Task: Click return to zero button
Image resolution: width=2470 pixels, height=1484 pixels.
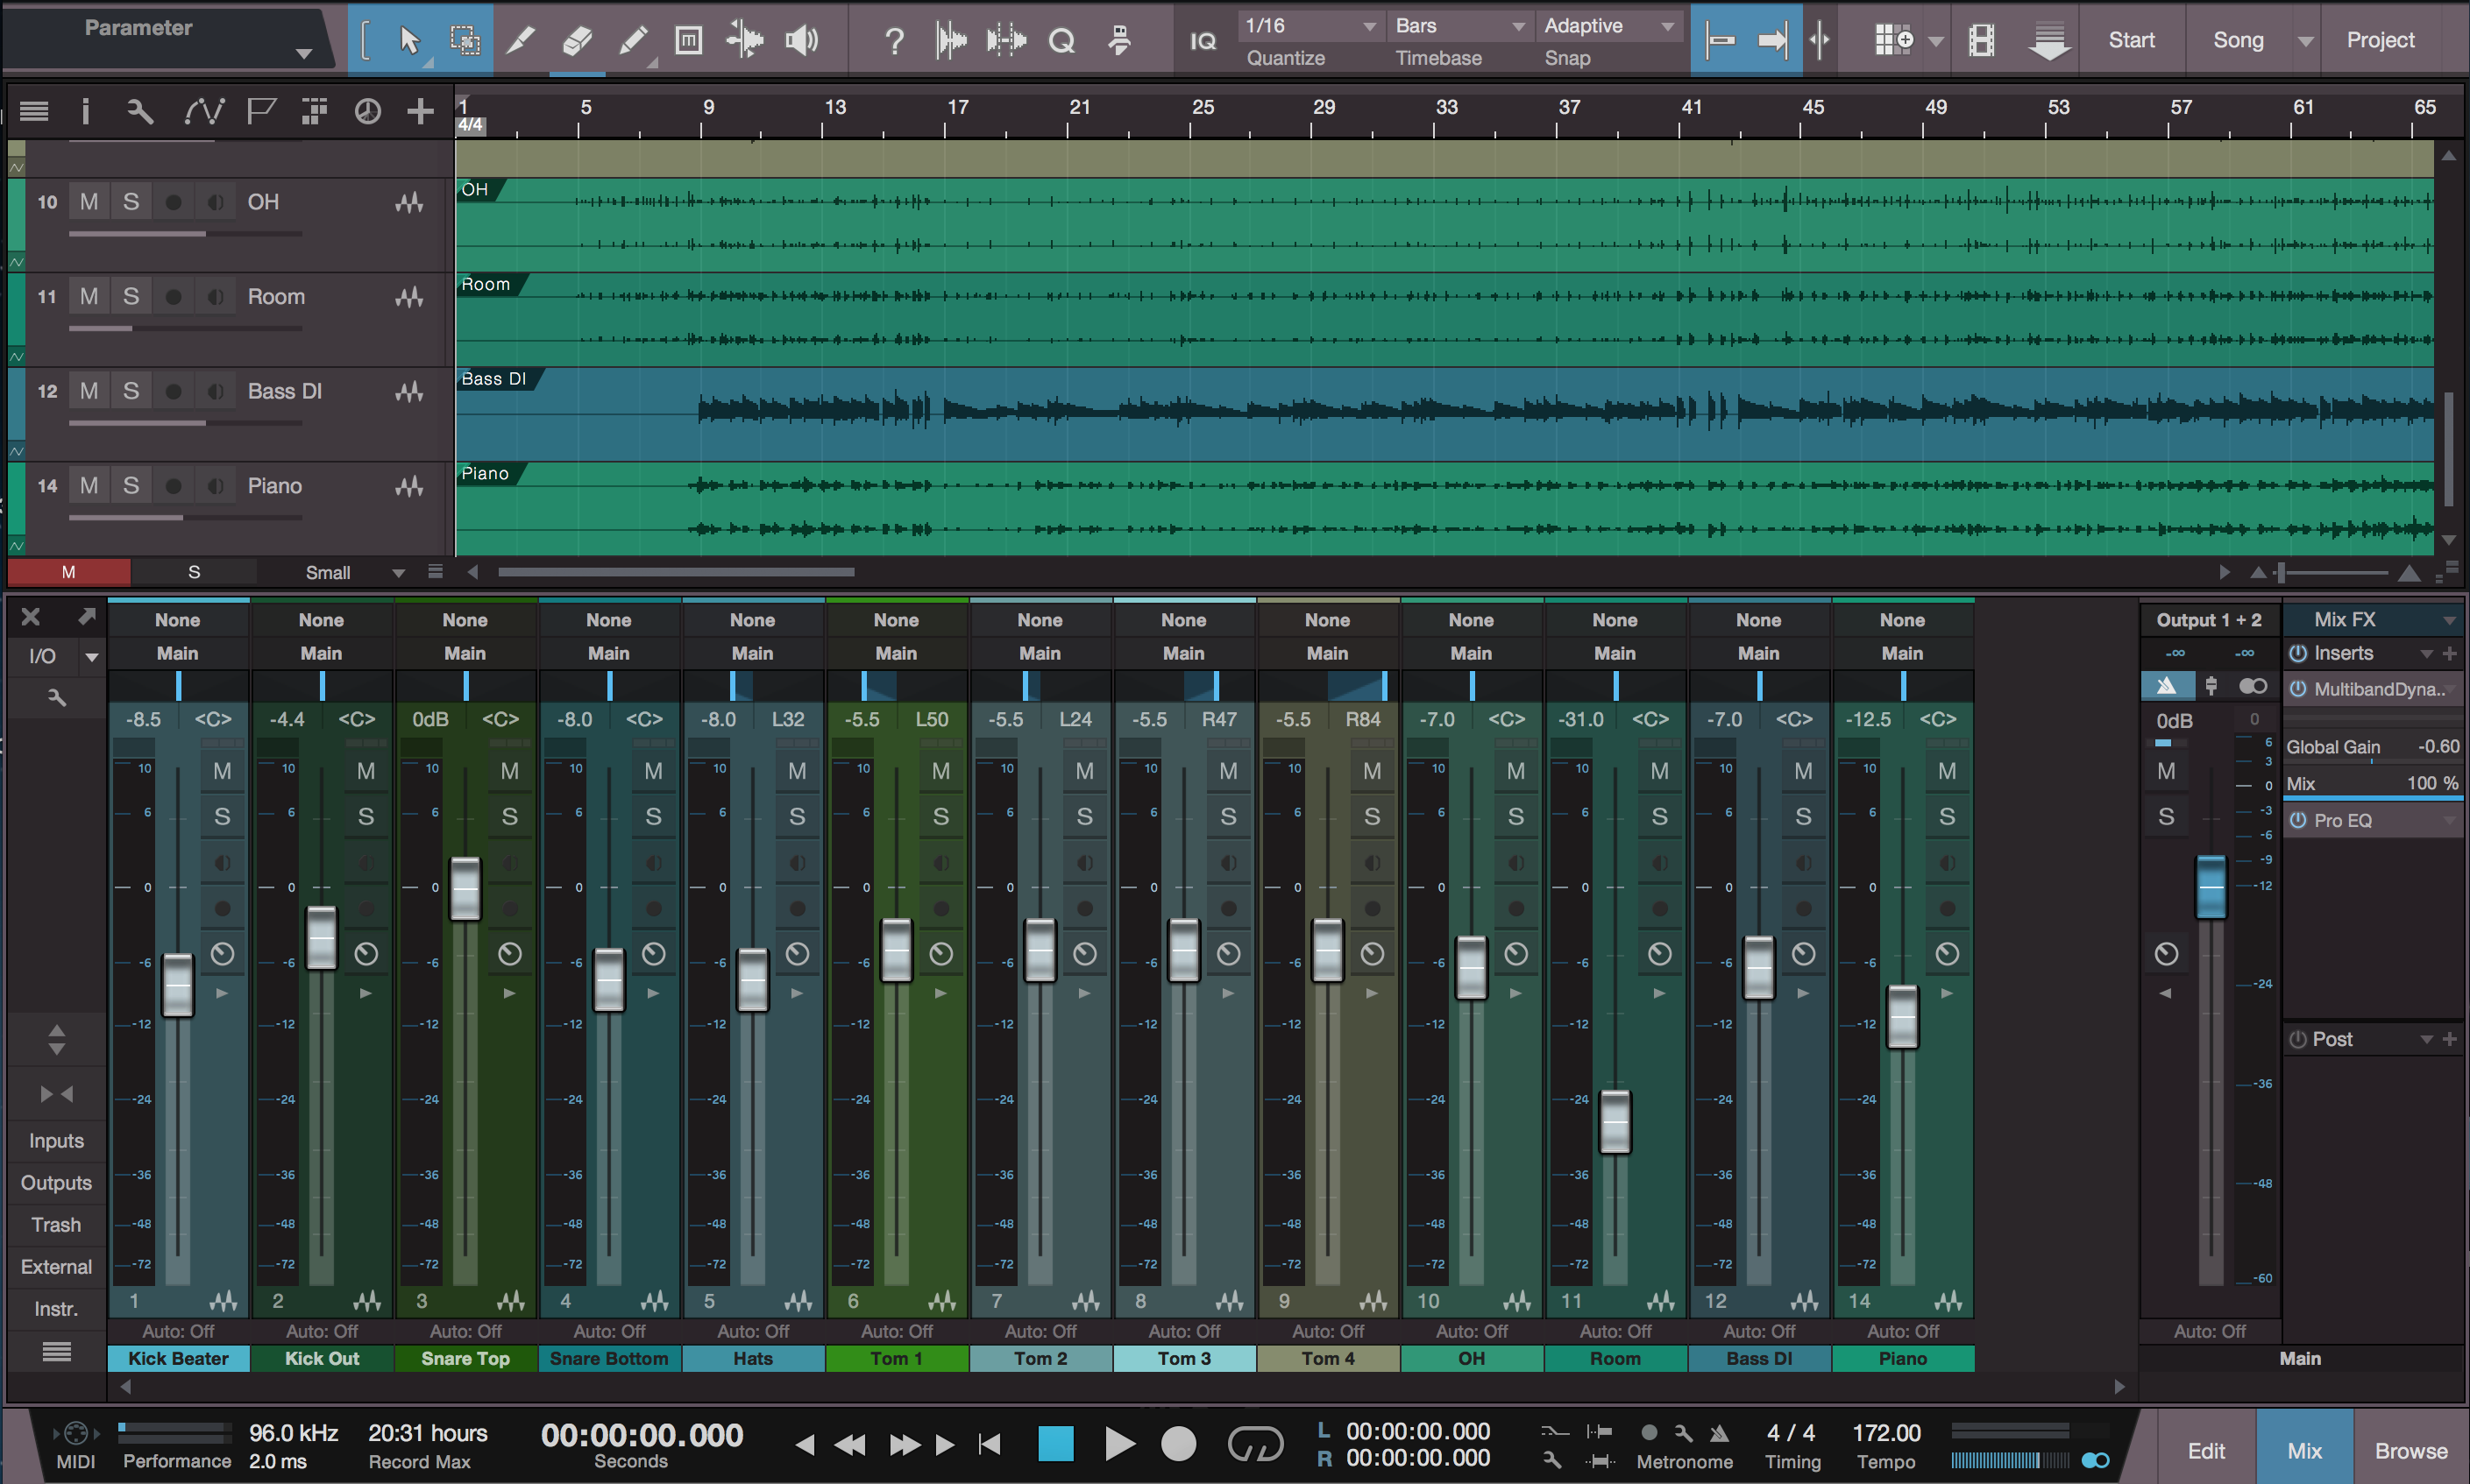Action: click(x=990, y=1443)
